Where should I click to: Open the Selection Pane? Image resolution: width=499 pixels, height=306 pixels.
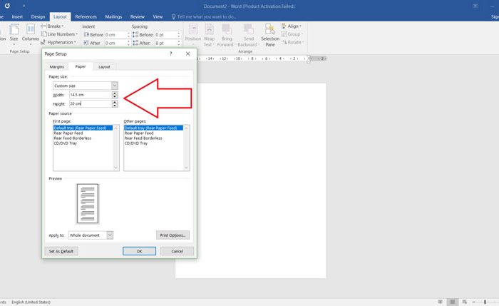(270, 35)
